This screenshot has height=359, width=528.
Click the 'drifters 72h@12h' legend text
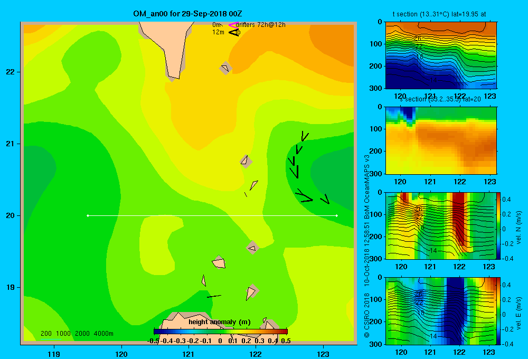tap(261, 25)
